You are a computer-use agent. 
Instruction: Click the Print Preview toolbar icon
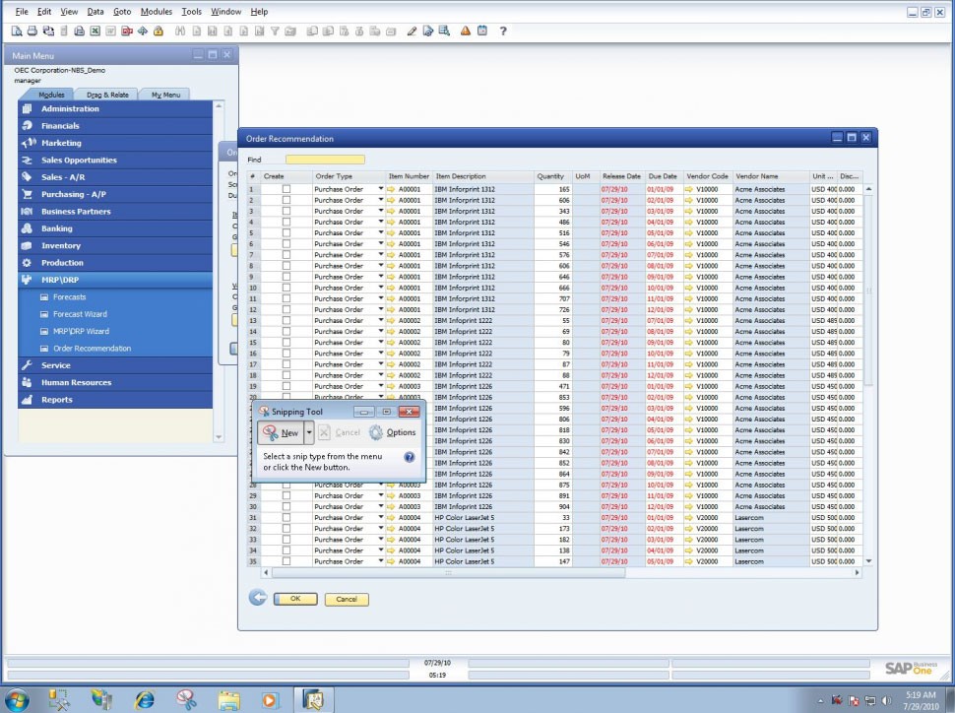pos(17,31)
